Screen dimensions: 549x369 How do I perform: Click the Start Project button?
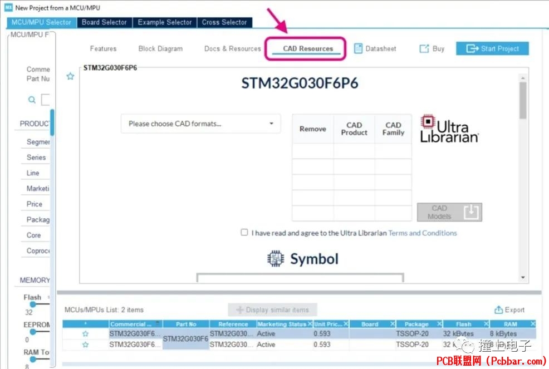pos(492,48)
